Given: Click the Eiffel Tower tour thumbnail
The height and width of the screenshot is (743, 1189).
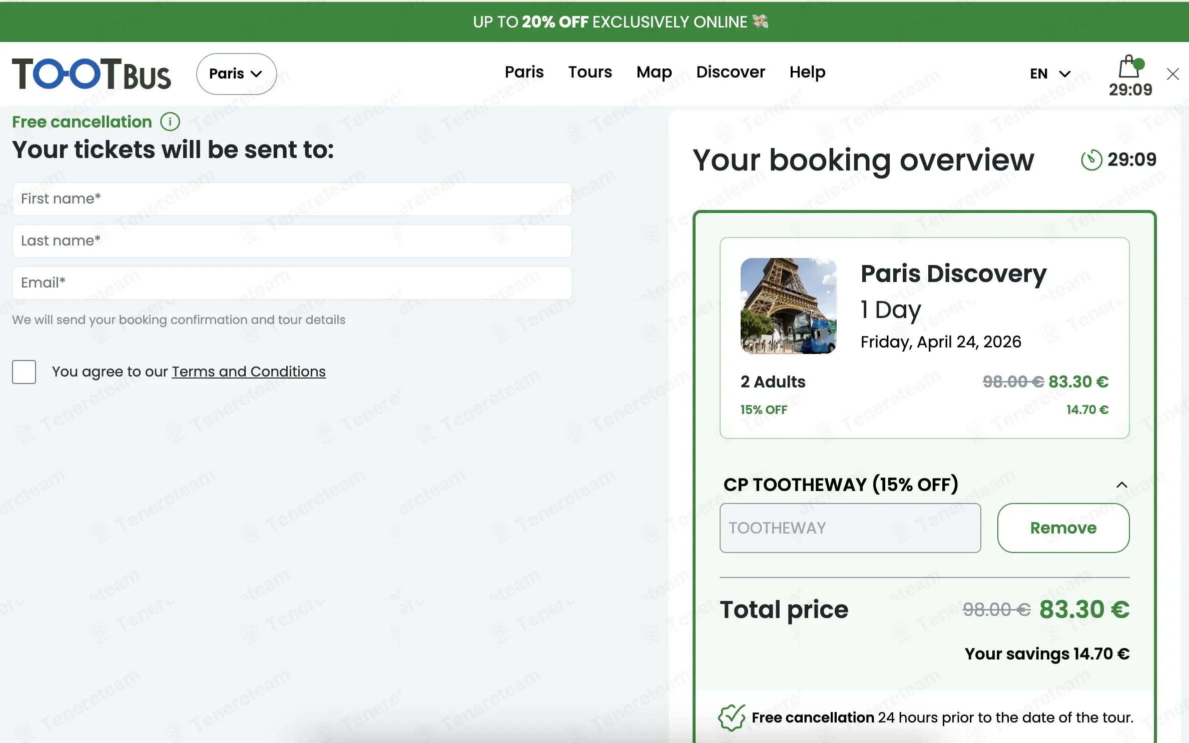Looking at the screenshot, I should (x=788, y=306).
